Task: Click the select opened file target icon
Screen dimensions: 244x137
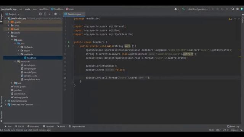Action: 40,14
